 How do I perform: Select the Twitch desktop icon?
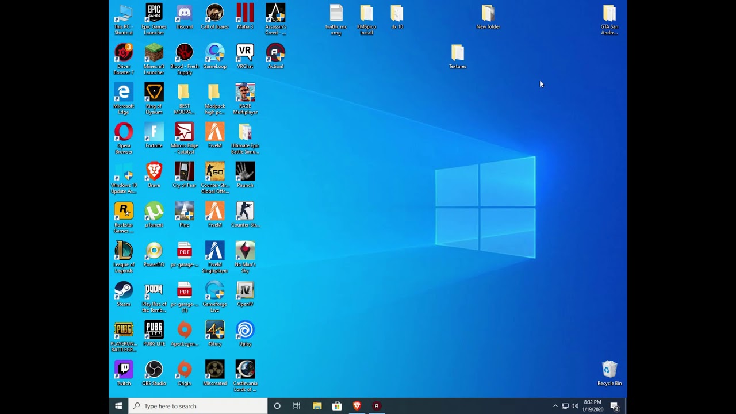(x=124, y=373)
